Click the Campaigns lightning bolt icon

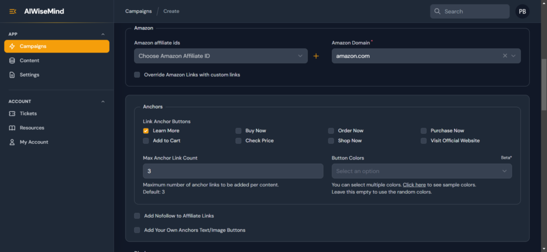pos(12,46)
